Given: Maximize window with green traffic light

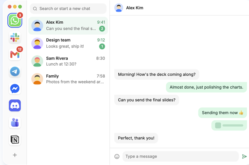Looking at the screenshot, I should 20,7.
